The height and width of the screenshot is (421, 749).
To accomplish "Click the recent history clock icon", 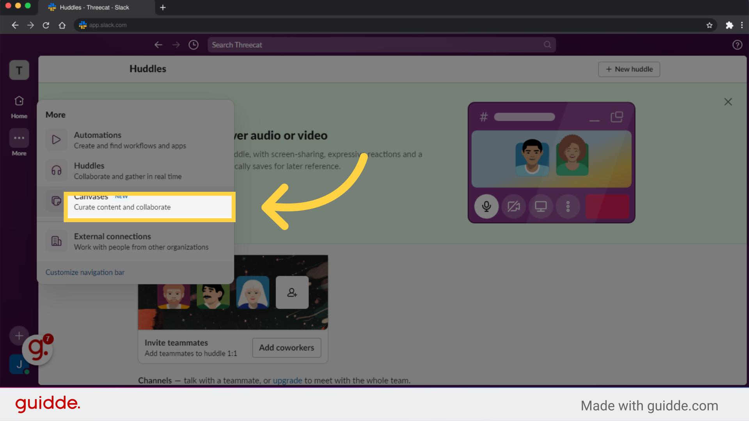I will point(193,44).
